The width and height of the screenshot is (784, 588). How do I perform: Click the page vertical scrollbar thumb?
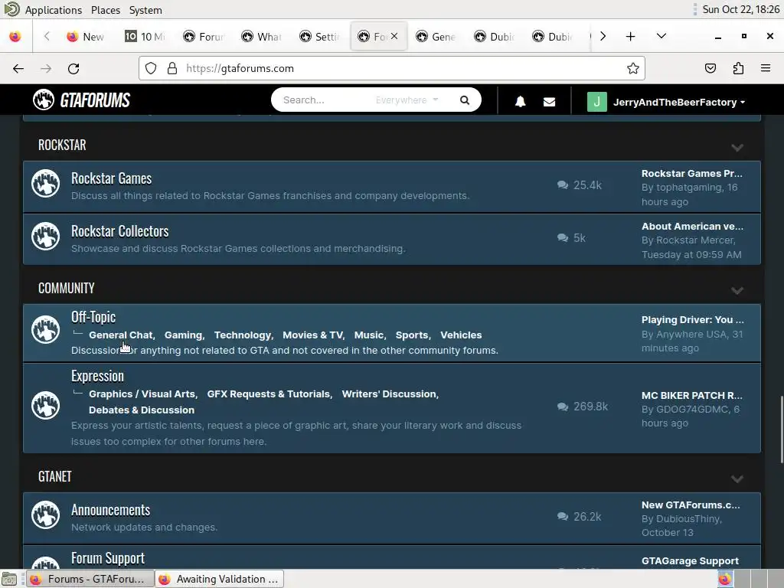coord(781,430)
